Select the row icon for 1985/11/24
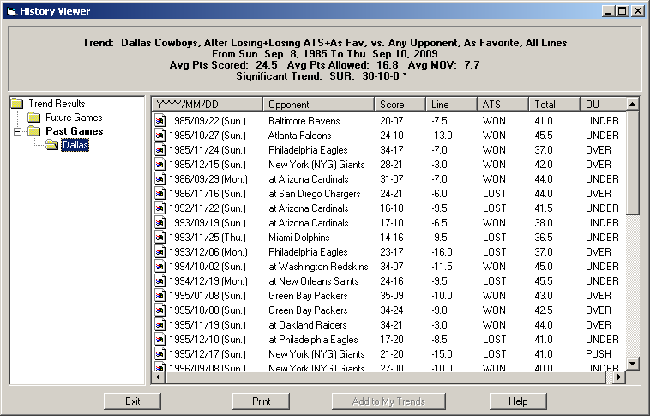Viewport: 650px width, 416px height. (x=160, y=150)
